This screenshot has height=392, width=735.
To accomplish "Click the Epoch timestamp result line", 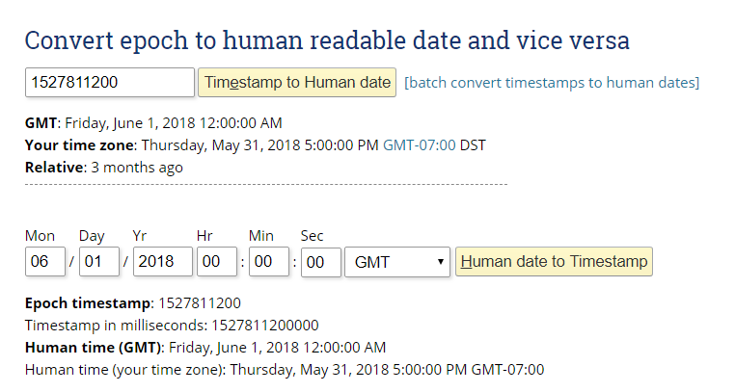I will 133,303.
